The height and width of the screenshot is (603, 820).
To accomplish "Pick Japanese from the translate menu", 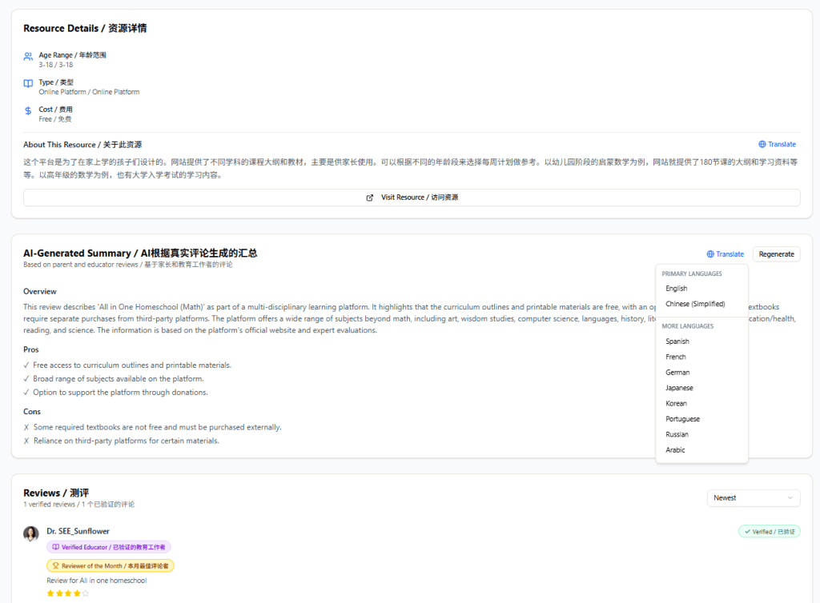I will click(x=680, y=388).
